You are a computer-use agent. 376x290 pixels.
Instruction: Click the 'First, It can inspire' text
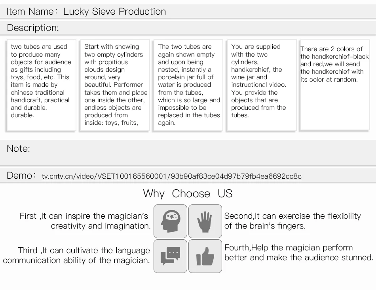[x=85, y=221]
